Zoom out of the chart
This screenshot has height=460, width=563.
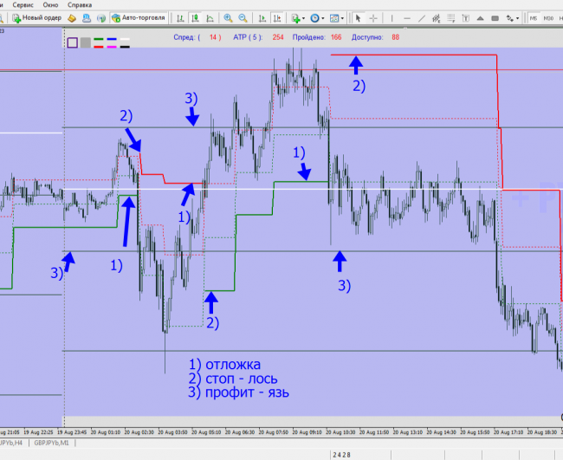[243, 18]
